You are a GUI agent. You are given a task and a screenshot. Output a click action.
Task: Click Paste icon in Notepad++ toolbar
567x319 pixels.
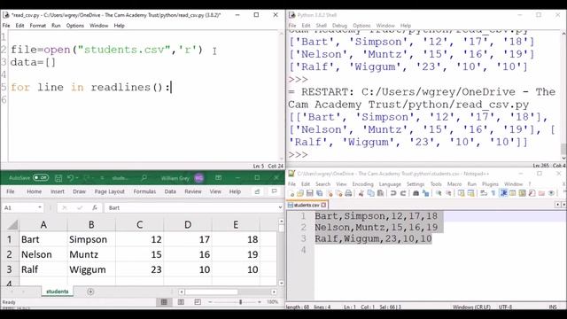[380, 193]
